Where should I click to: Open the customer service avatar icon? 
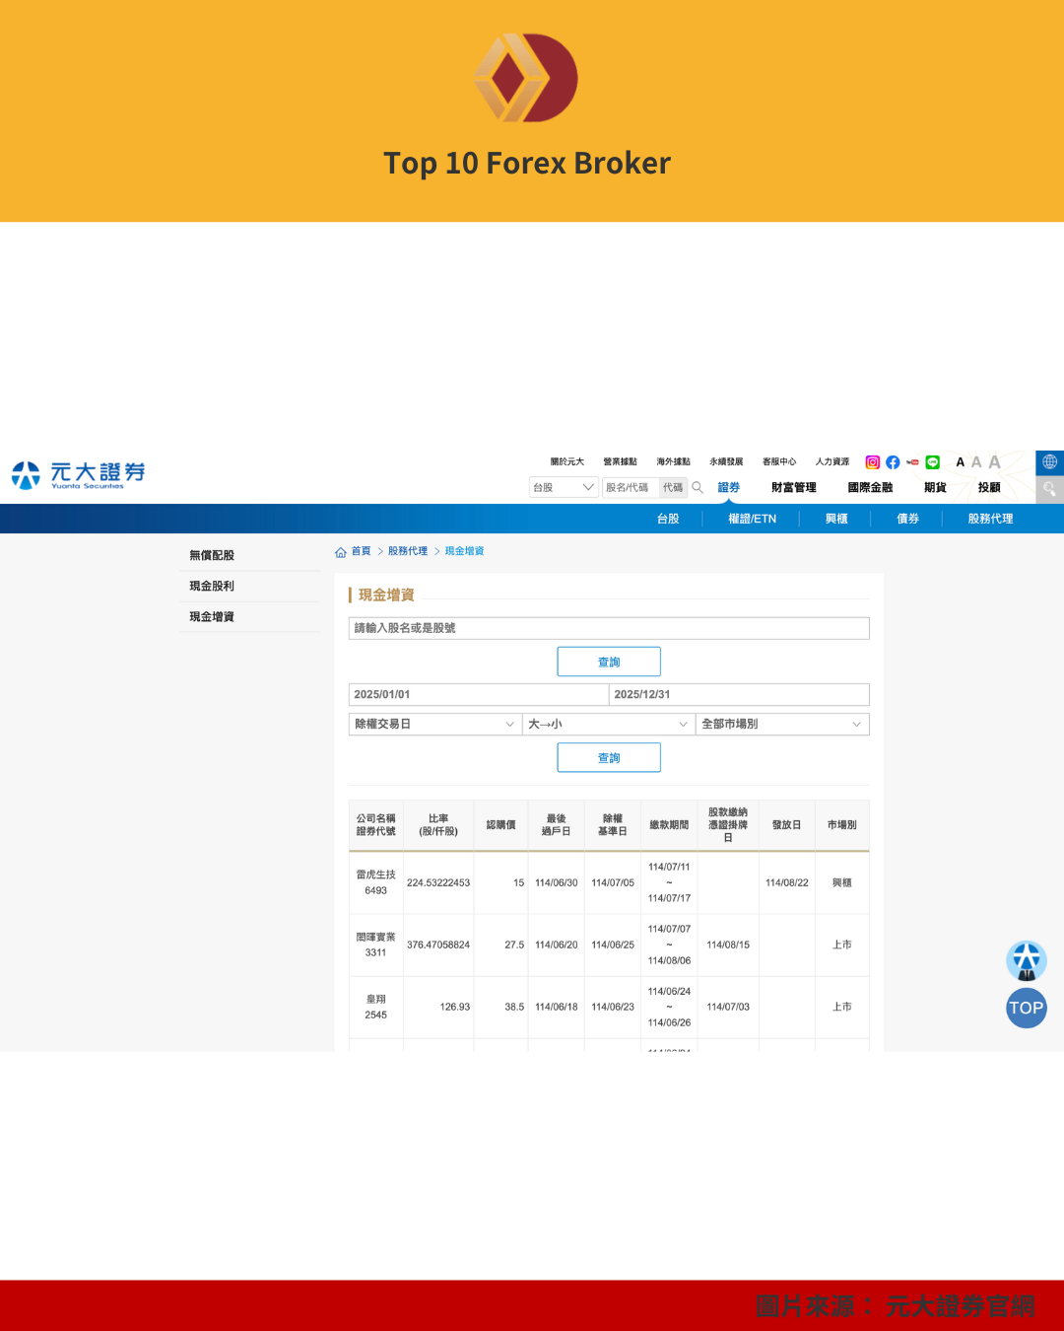click(x=1026, y=960)
